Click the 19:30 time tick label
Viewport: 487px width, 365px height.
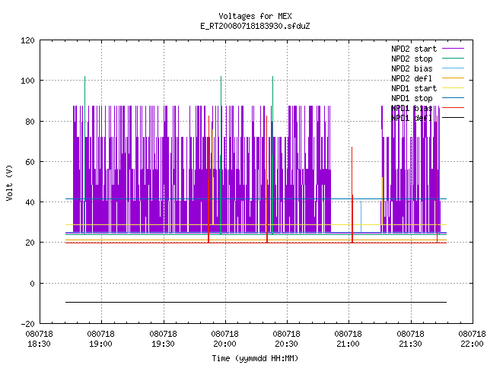(x=163, y=344)
